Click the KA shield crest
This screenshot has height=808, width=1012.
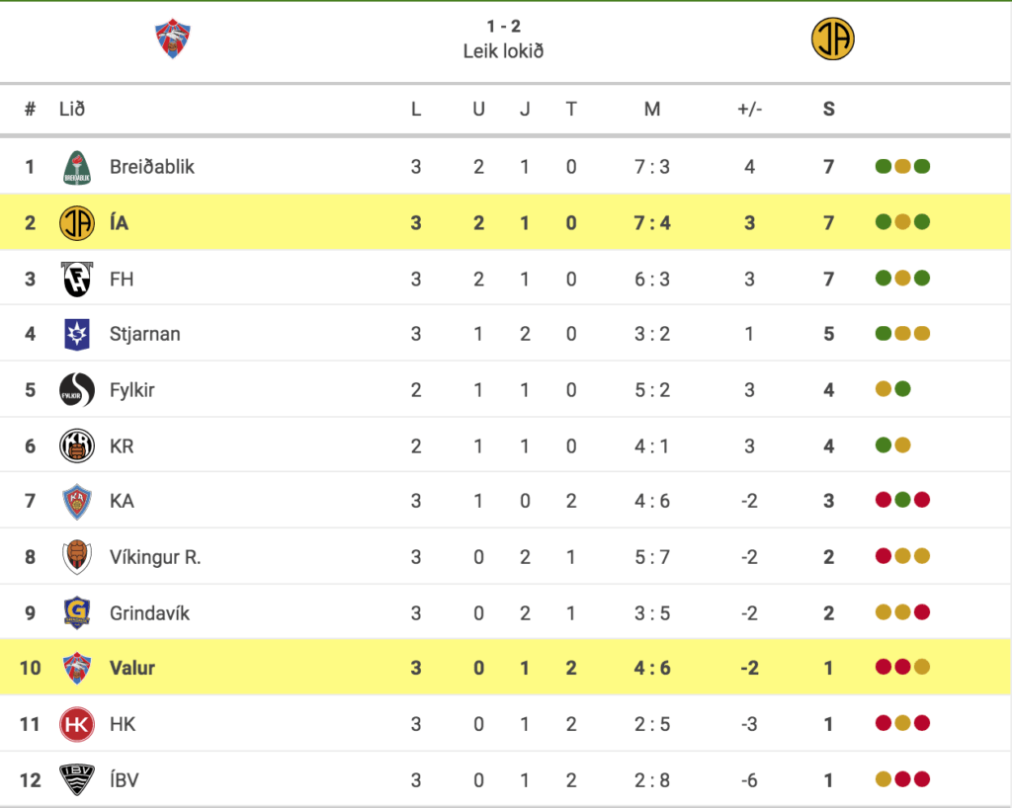tap(77, 502)
